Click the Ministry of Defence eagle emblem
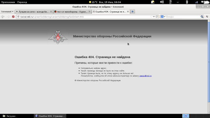The height and width of the screenshot is (118, 210). click(x=58, y=37)
